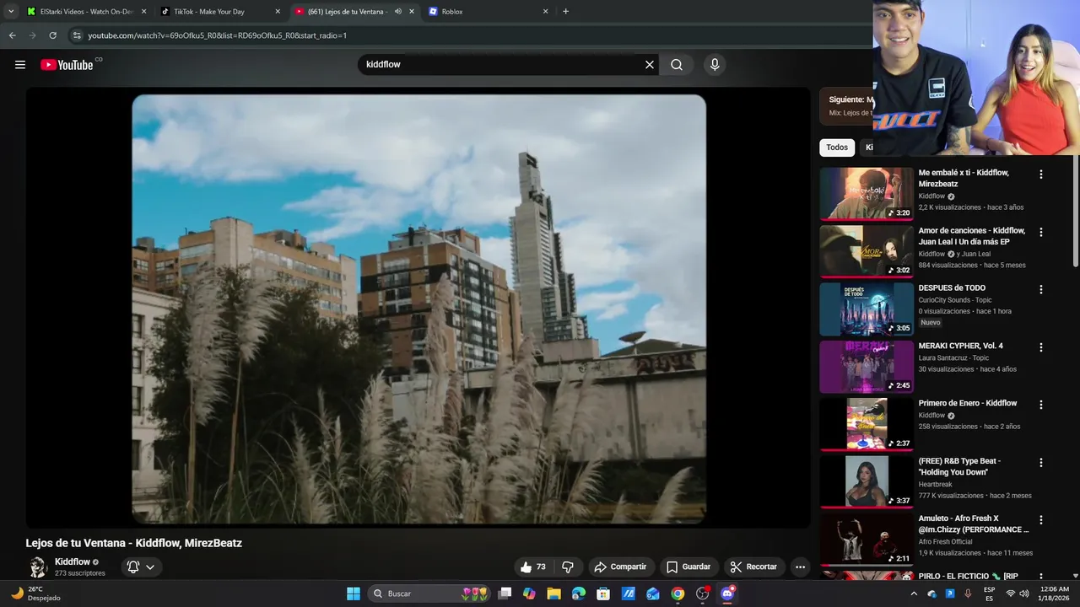The height and width of the screenshot is (607, 1080).
Task: Show hidden system tray icons
Action: [914, 594]
